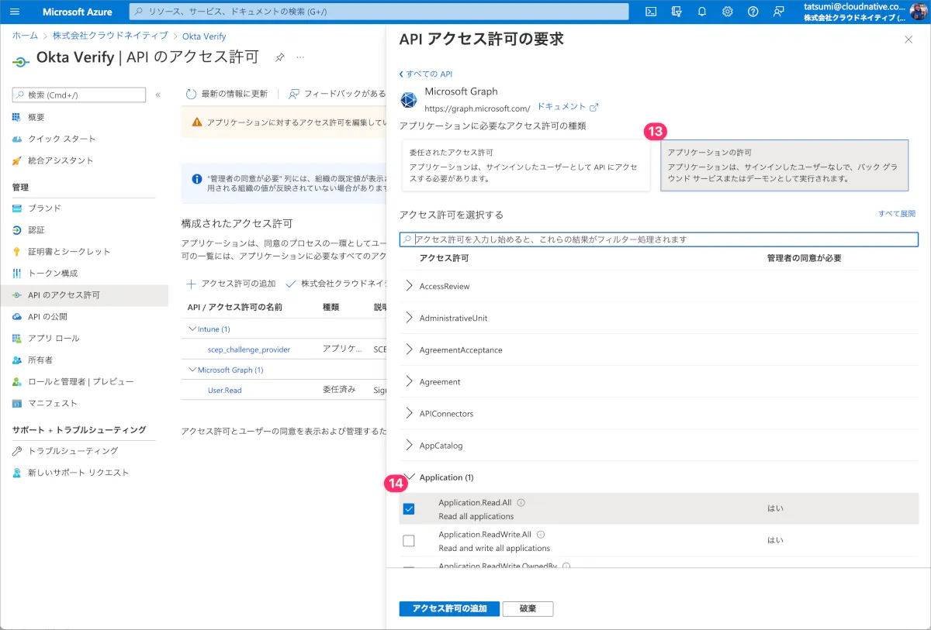Click the permission filter search field

click(x=659, y=239)
